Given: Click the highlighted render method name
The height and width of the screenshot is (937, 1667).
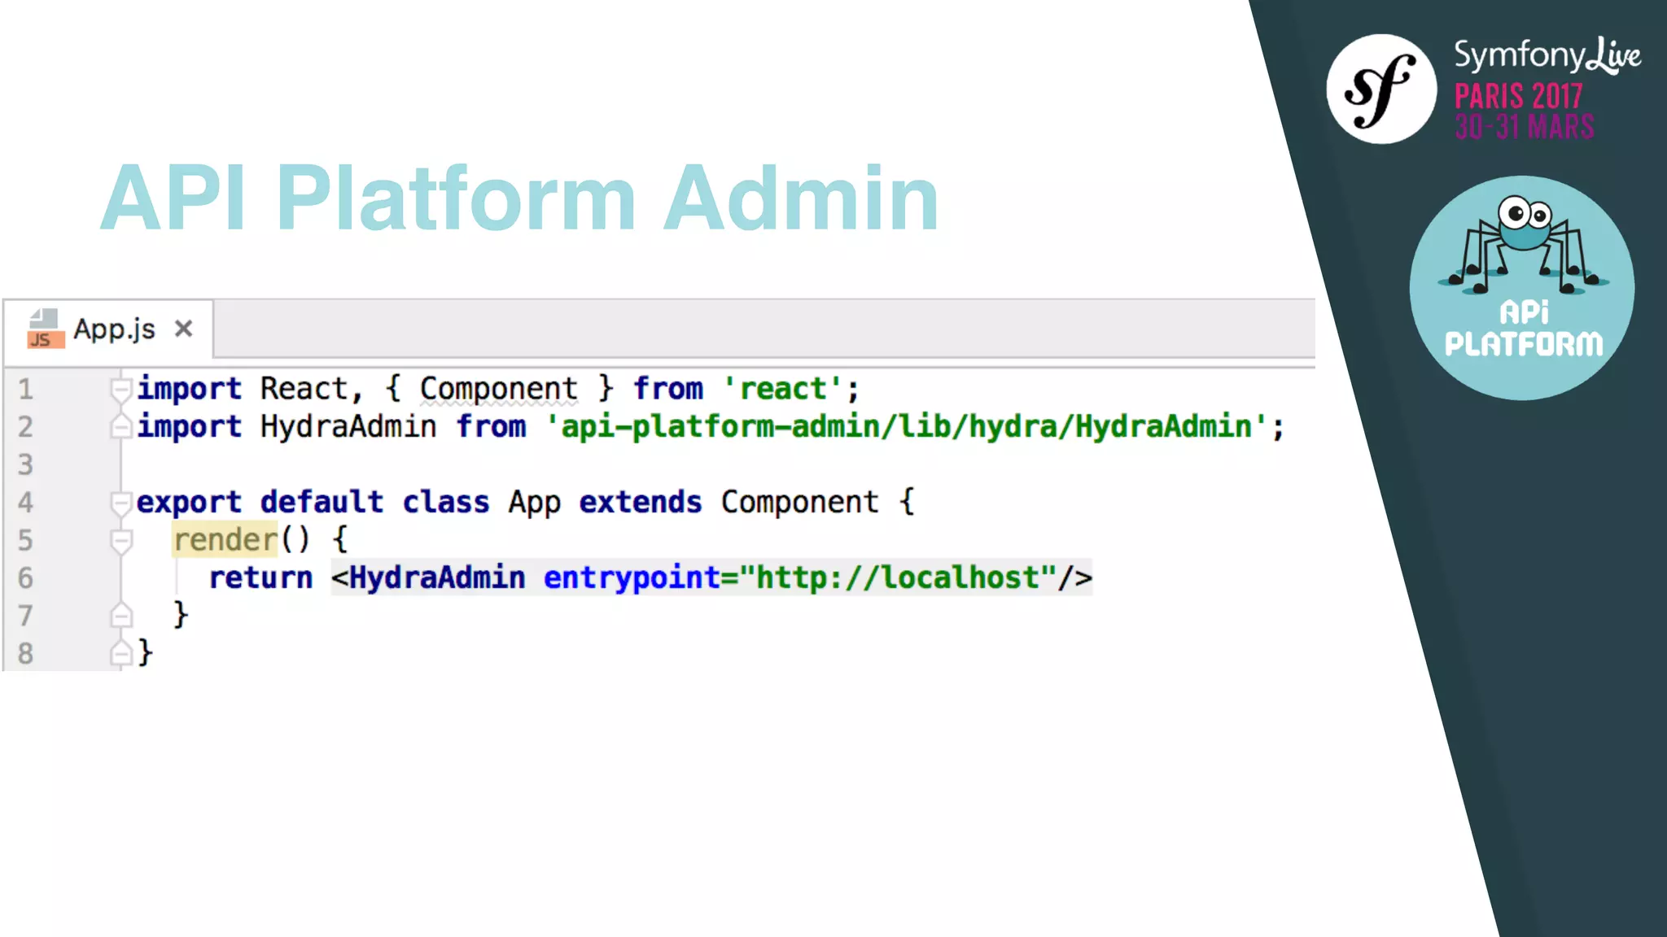Looking at the screenshot, I should tap(225, 539).
